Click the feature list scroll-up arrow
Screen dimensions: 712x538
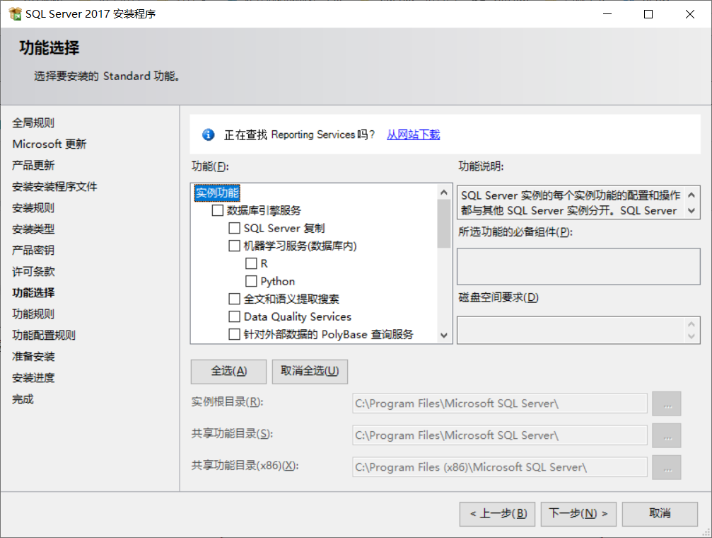(444, 193)
